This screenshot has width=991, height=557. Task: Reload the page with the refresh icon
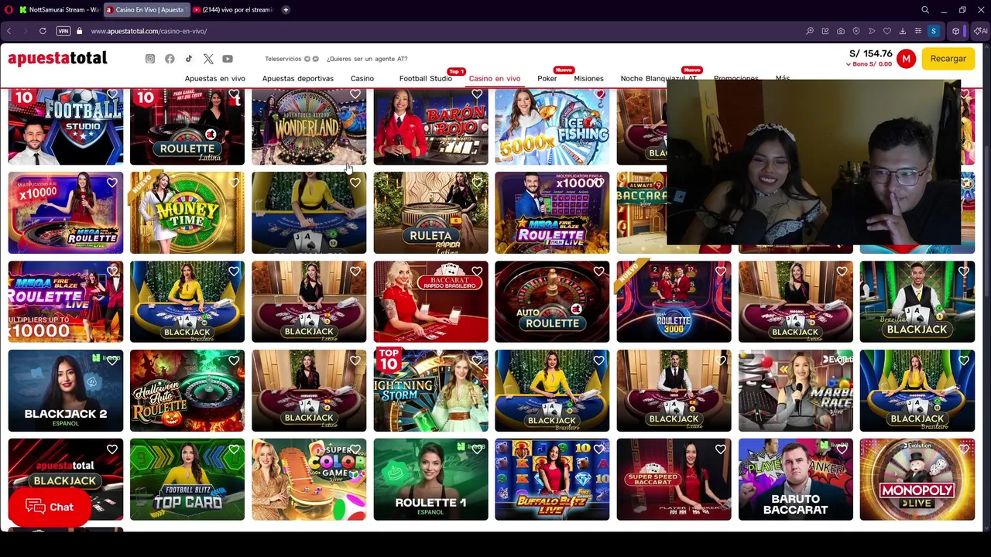(43, 31)
